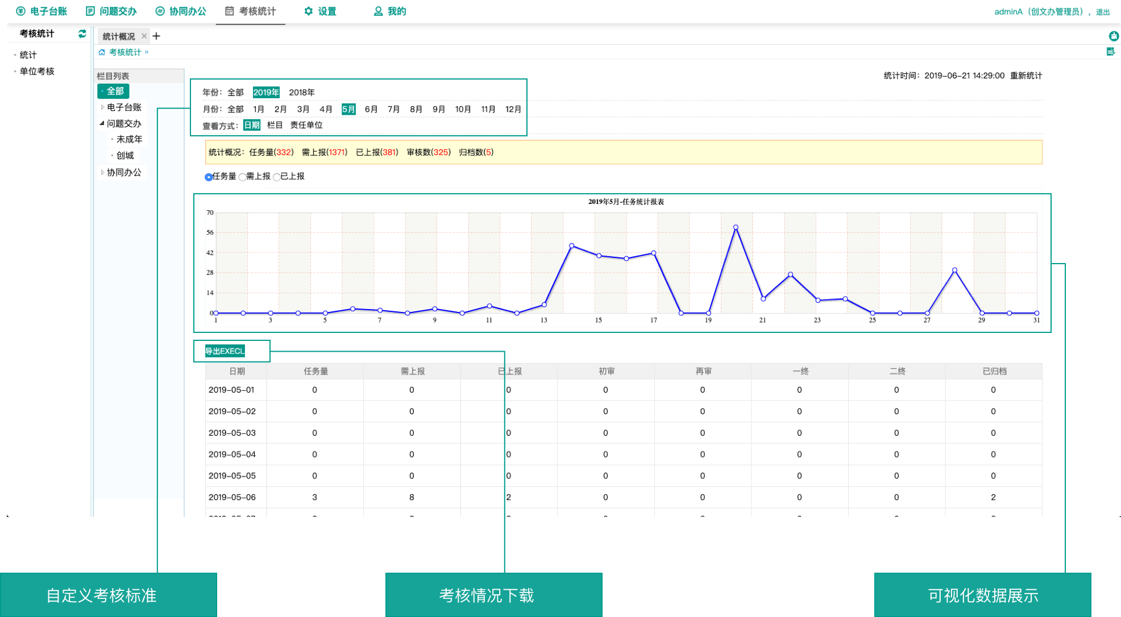Screen dimensions: 1121x617
Task: Select the 任务量 radio button
Action: pyautogui.click(x=209, y=177)
